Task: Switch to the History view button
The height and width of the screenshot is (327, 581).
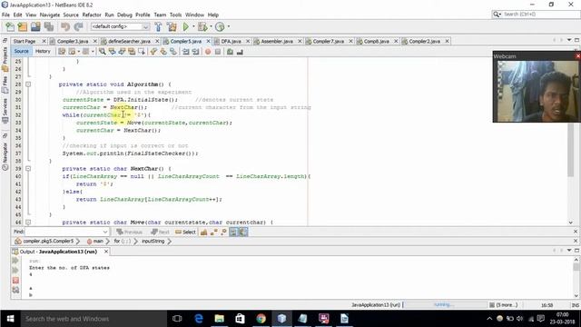Action: click(43, 51)
